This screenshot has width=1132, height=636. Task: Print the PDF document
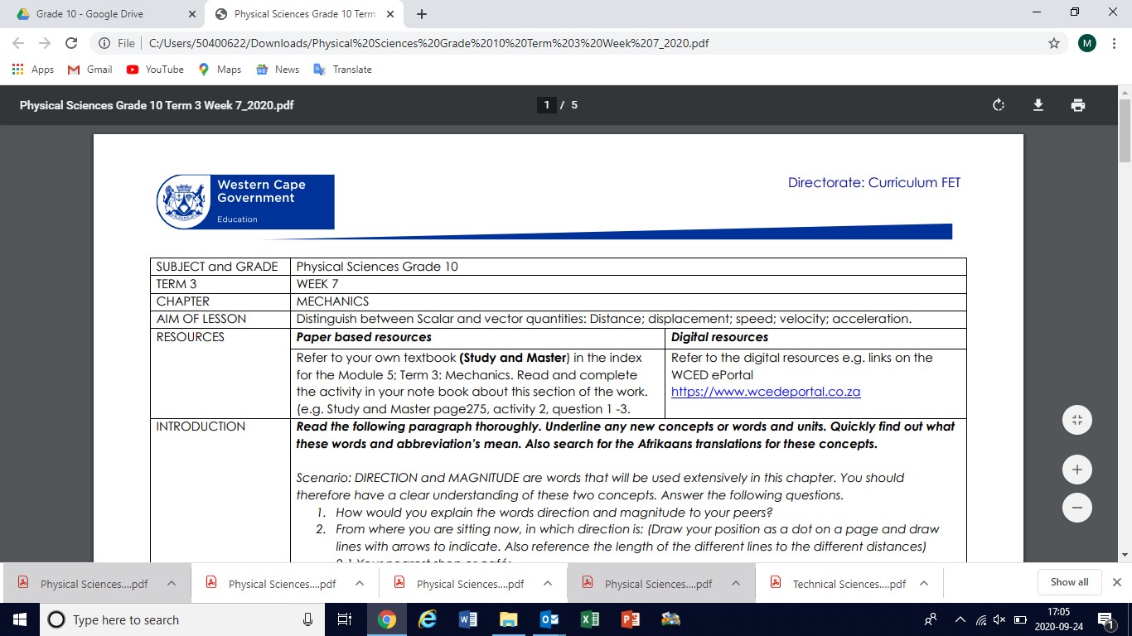(1077, 105)
